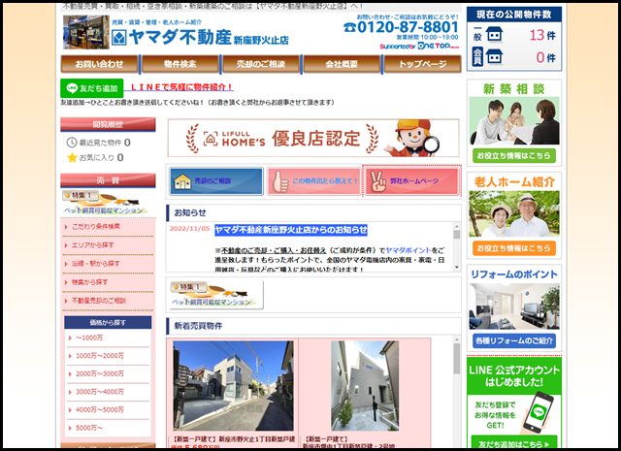Click green お役立ち情報はこちら under 新築相談
The height and width of the screenshot is (451, 621).
(514, 155)
